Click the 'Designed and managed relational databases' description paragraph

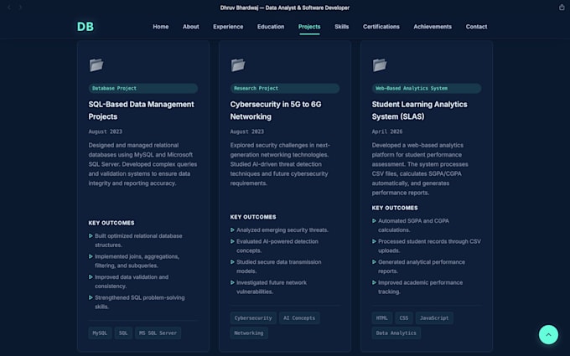click(x=142, y=164)
